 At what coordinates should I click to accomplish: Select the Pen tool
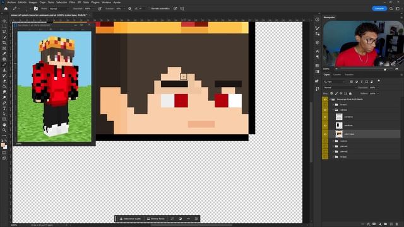click(4, 103)
